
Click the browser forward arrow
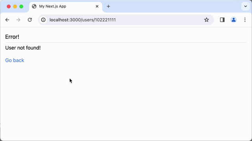click(19, 20)
